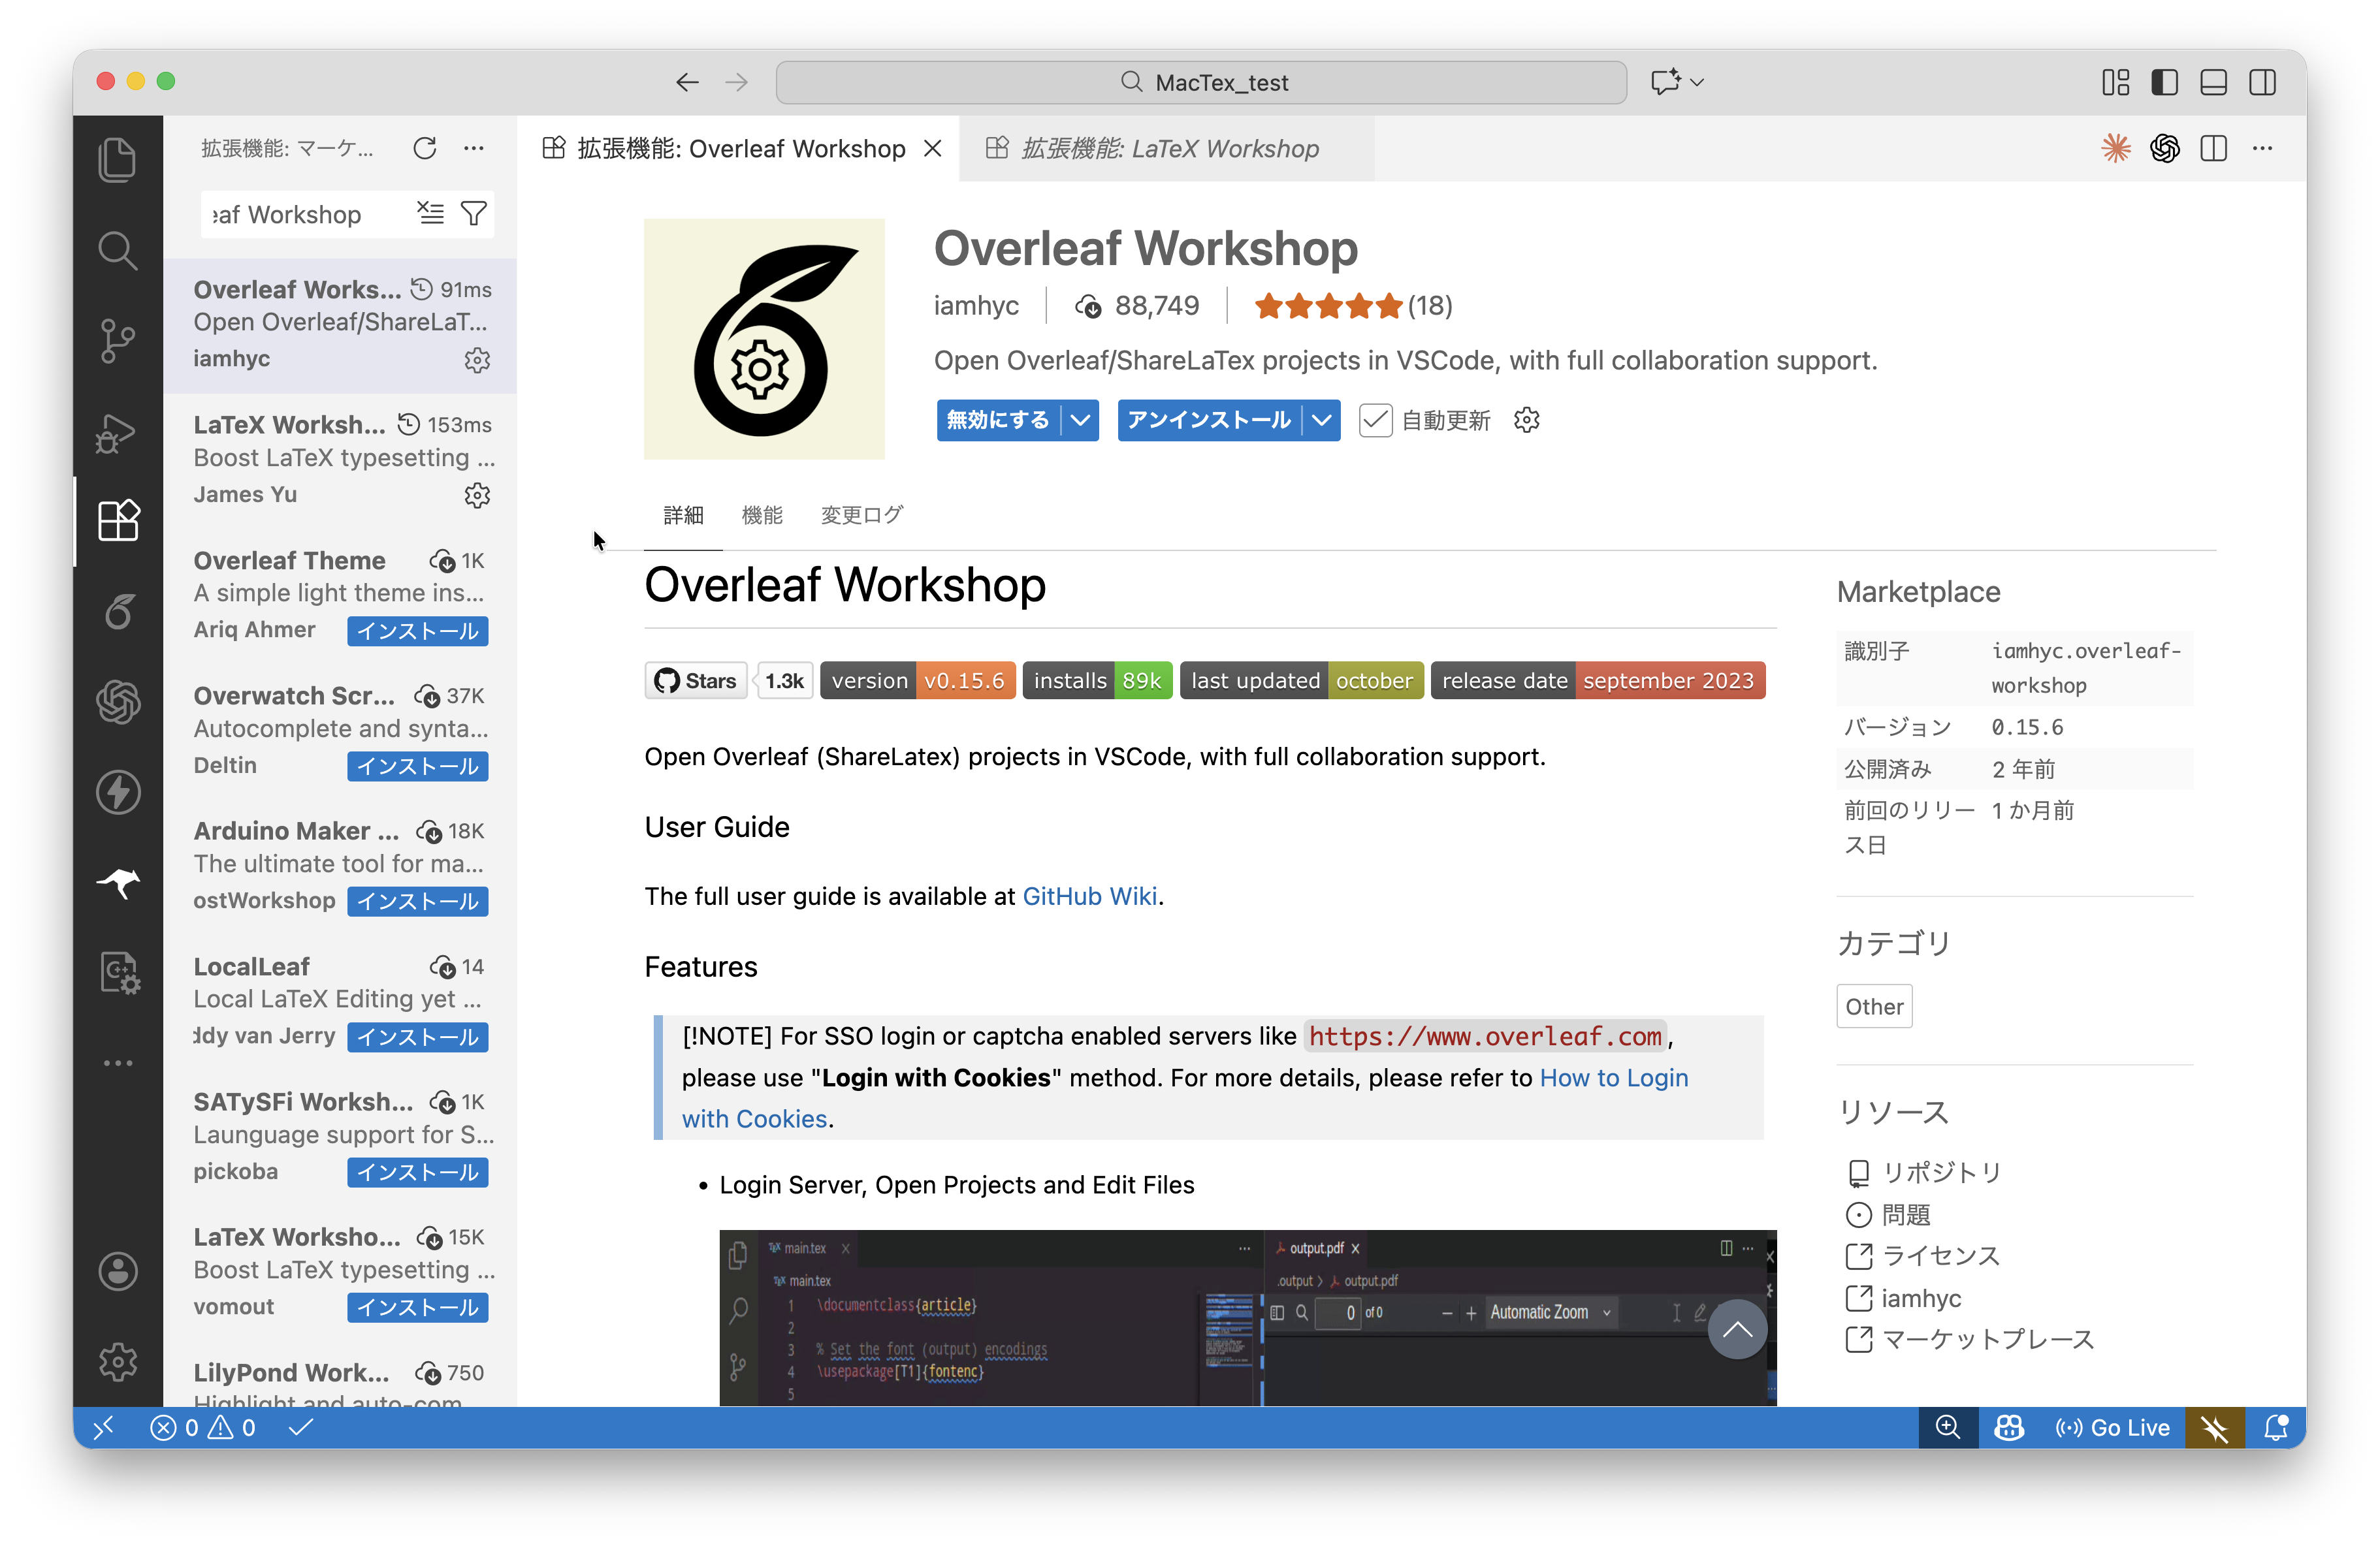Image resolution: width=2380 pixels, height=1546 pixels.
Task: Switch to the LaTeX Workshop editor tab
Action: pyautogui.click(x=1169, y=149)
